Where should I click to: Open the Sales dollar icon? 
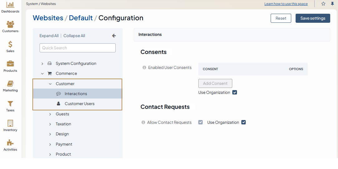click(x=10, y=45)
